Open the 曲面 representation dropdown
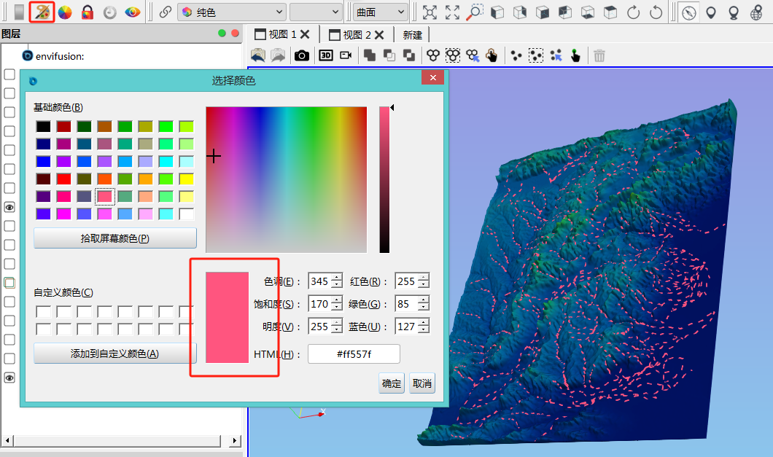773x457 pixels. point(380,12)
